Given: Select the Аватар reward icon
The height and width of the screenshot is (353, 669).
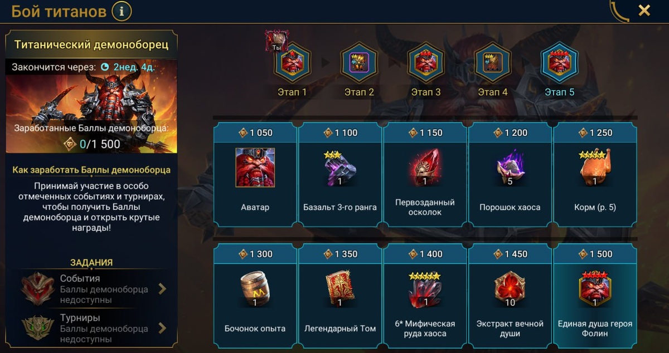Looking at the screenshot, I should coord(255,168).
